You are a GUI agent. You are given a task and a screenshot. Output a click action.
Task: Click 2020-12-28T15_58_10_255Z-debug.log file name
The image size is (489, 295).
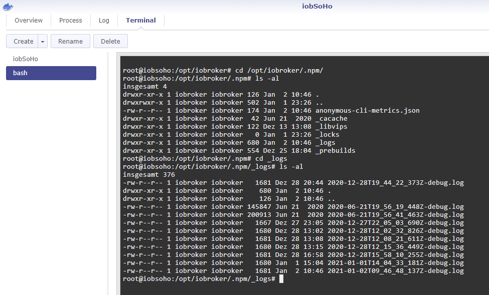click(x=395, y=255)
